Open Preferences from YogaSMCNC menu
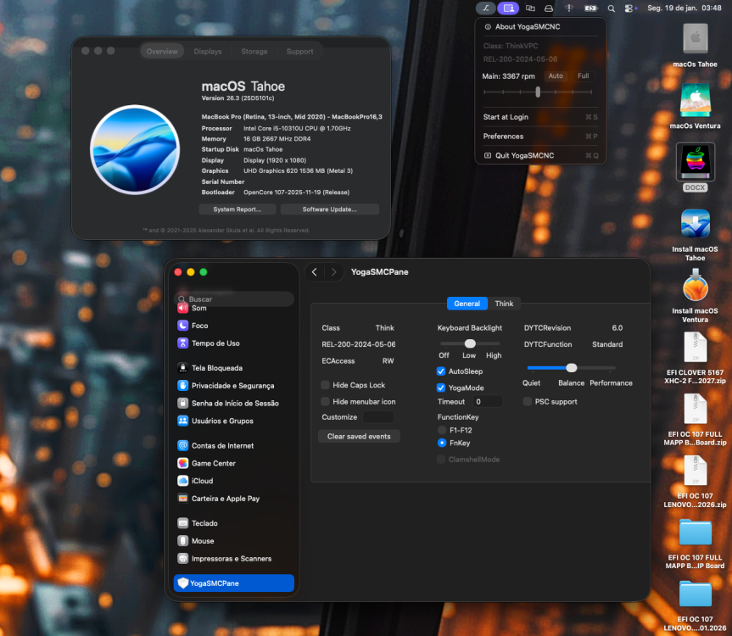This screenshot has height=636, width=732. pos(540,137)
